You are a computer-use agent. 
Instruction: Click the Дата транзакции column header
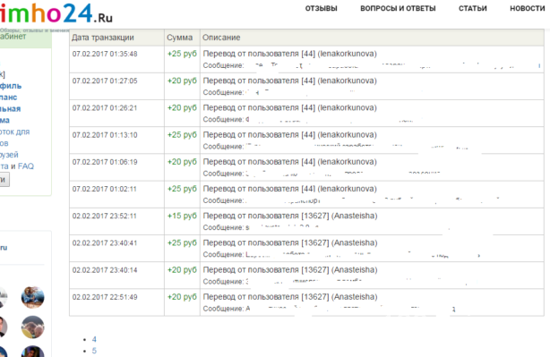click(x=103, y=38)
